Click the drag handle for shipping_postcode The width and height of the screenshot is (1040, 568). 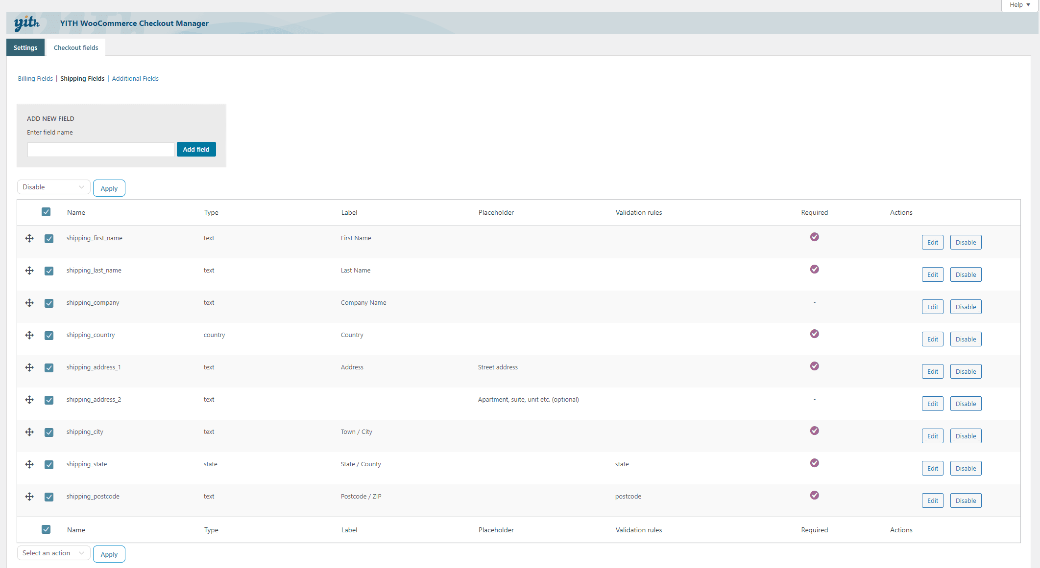click(x=29, y=497)
